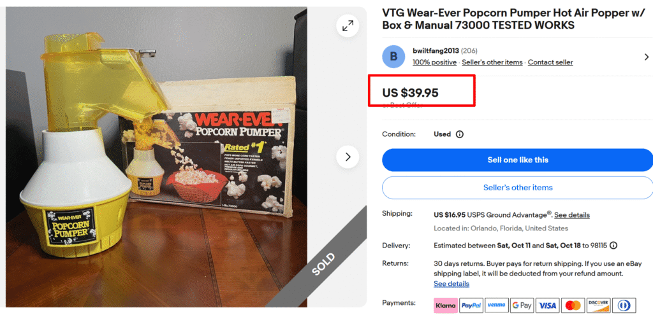Screen dimensions: 653x315
Task: Select the Mastercard payment icon
Action: (x=573, y=305)
